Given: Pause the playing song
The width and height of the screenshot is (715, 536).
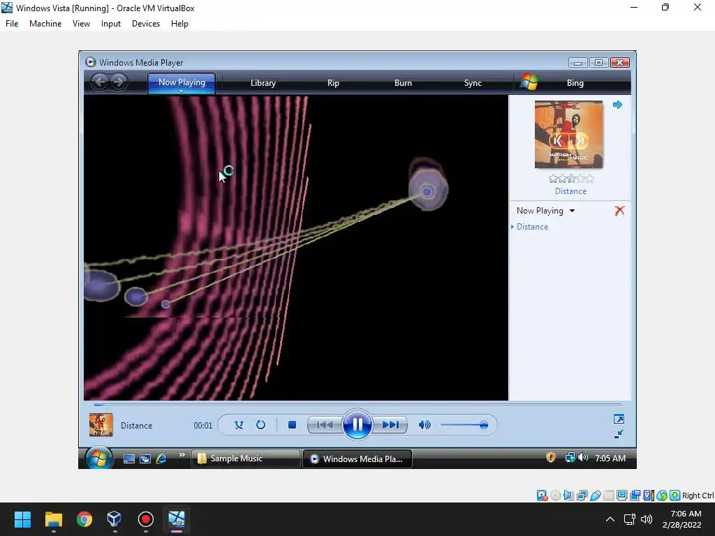Looking at the screenshot, I should pos(357,425).
